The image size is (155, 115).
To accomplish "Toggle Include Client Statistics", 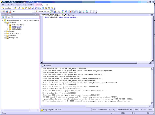I will click(66, 11).
